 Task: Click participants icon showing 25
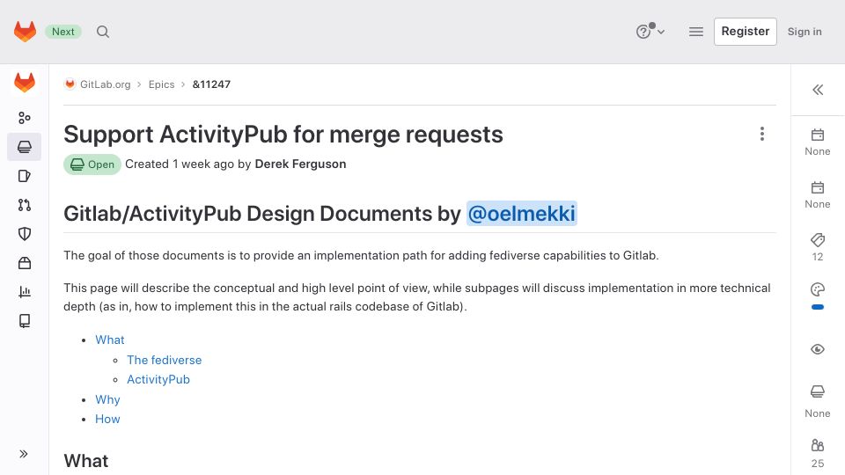point(818,445)
